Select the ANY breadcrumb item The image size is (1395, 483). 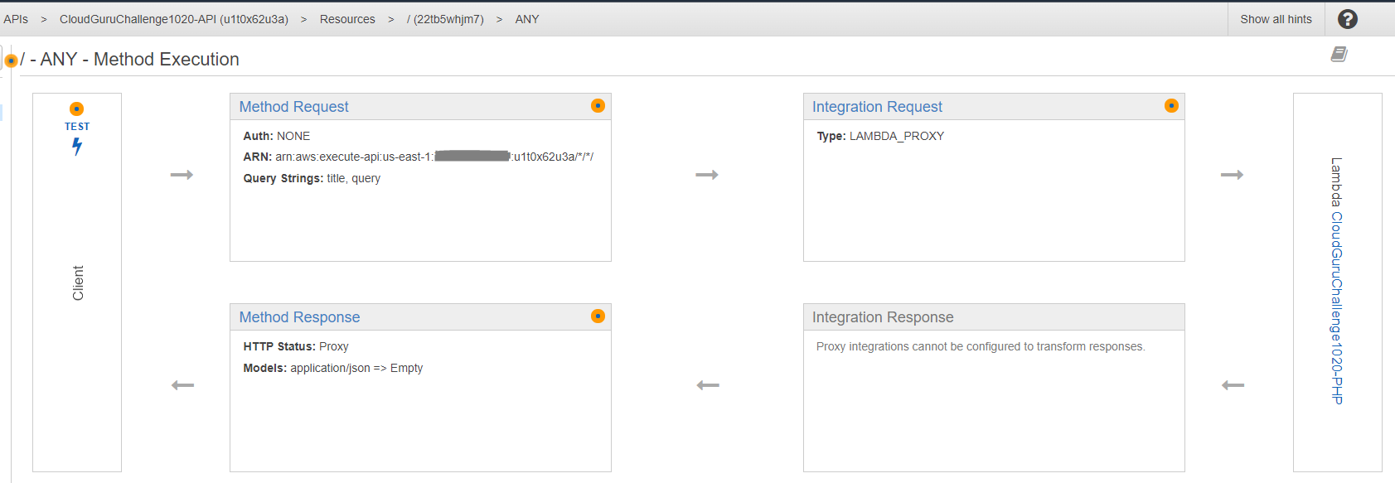tap(527, 19)
